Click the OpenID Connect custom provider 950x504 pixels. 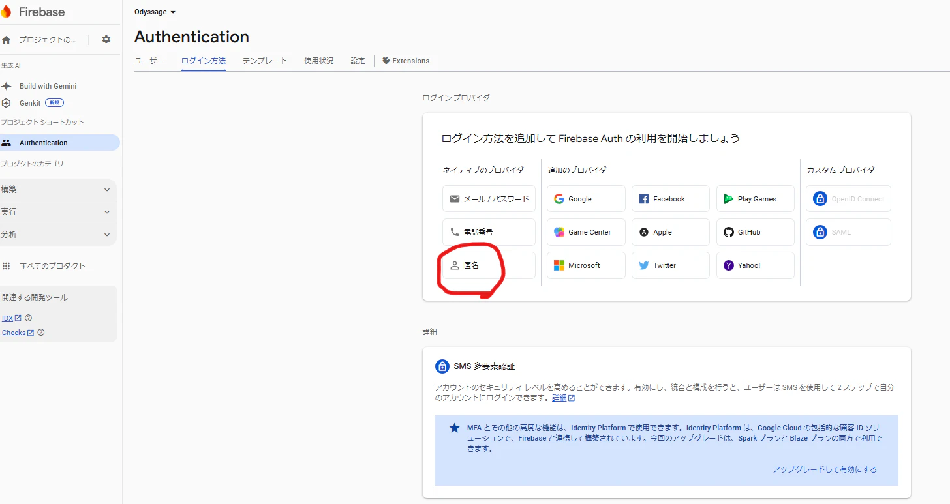coord(848,199)
